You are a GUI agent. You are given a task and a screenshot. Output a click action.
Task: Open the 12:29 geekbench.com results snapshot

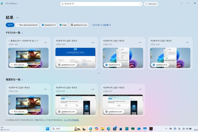tap(76, 105)
